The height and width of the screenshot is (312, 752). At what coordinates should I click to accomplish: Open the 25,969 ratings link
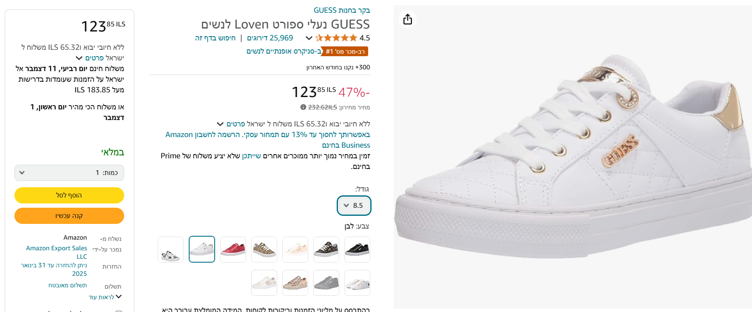pyautogui.click(x=270, y=38)
